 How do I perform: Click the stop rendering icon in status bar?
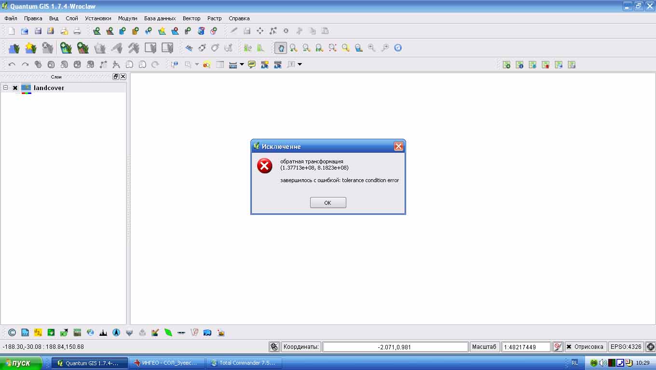coord(558,347)
